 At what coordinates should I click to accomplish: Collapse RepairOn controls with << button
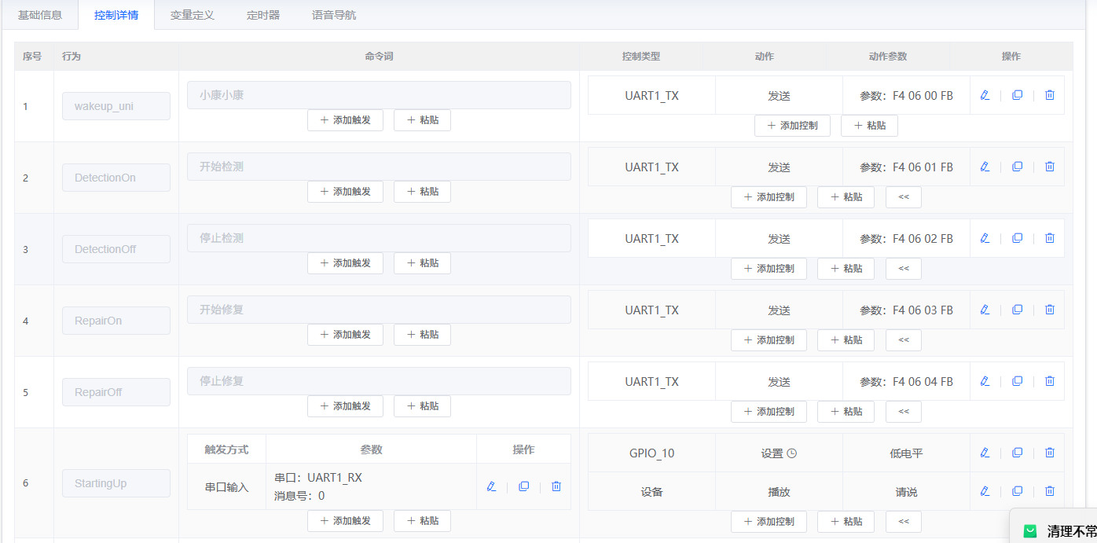pos(903,339)
